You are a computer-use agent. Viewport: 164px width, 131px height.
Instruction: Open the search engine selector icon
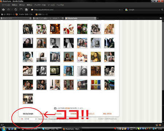click(x=126, y=10)
